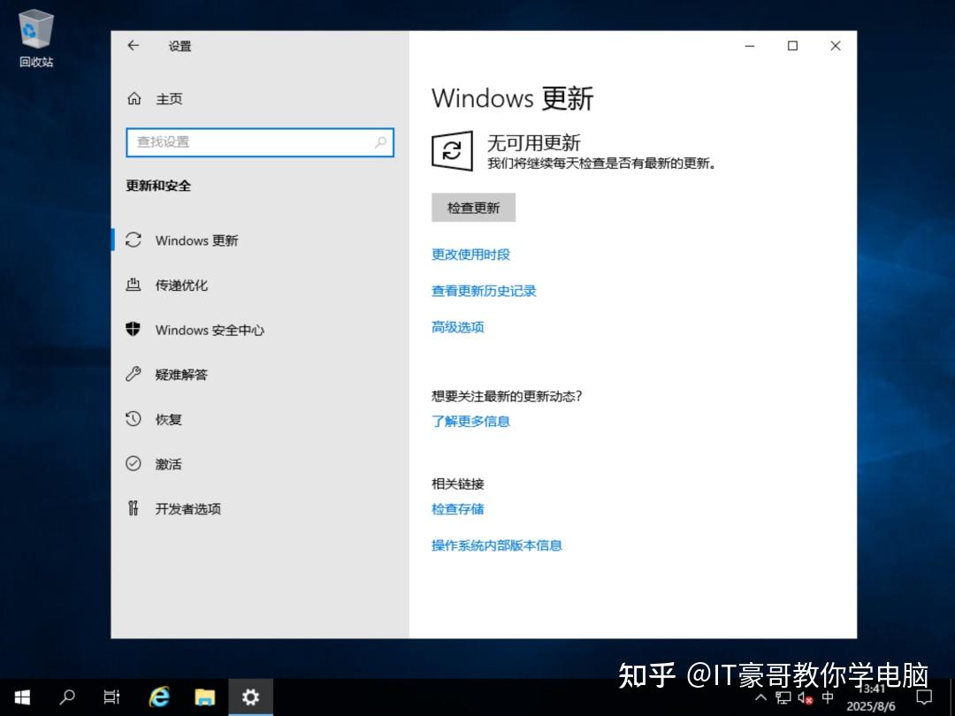Open 查看更新历史记录 link
This screenshot has width=955, height=716.
484,290
